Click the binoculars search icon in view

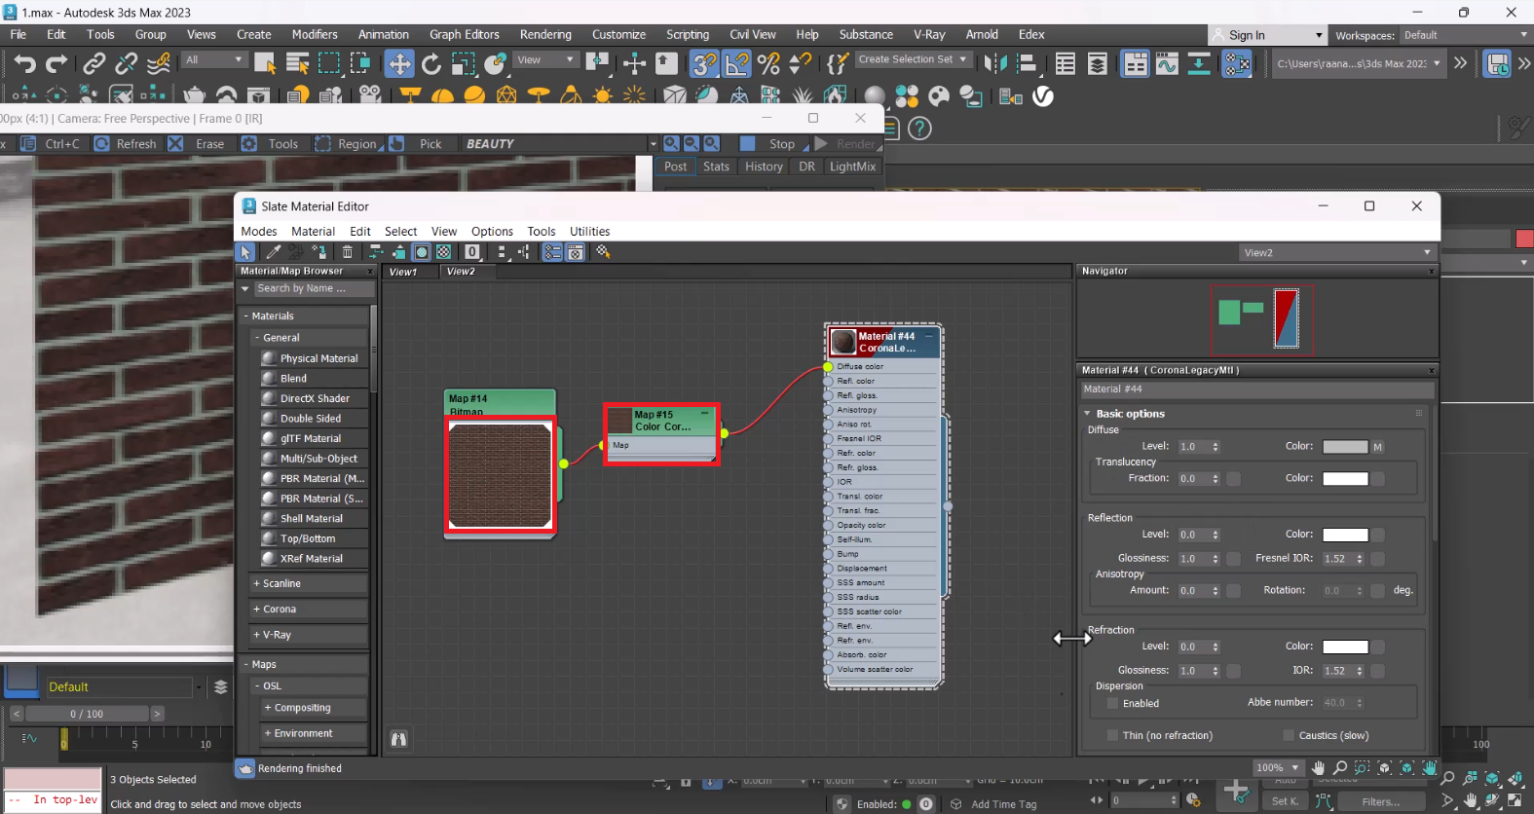point(398,739)
